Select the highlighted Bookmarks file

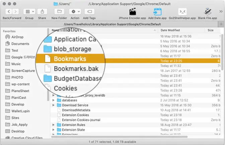[x=70, y=59]
